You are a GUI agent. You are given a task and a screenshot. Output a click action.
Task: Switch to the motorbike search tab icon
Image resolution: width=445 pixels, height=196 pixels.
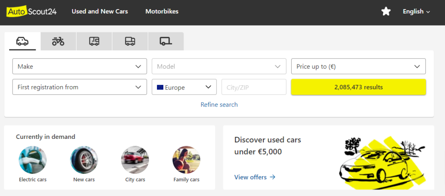[58, 41]
